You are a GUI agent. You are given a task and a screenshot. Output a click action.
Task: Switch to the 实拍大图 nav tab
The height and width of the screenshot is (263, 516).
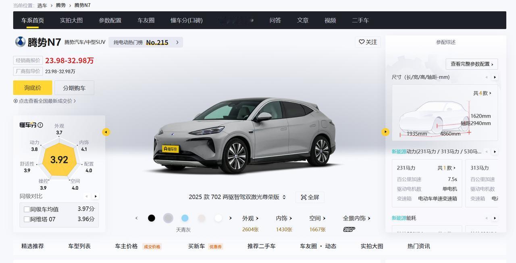(71, 20)
